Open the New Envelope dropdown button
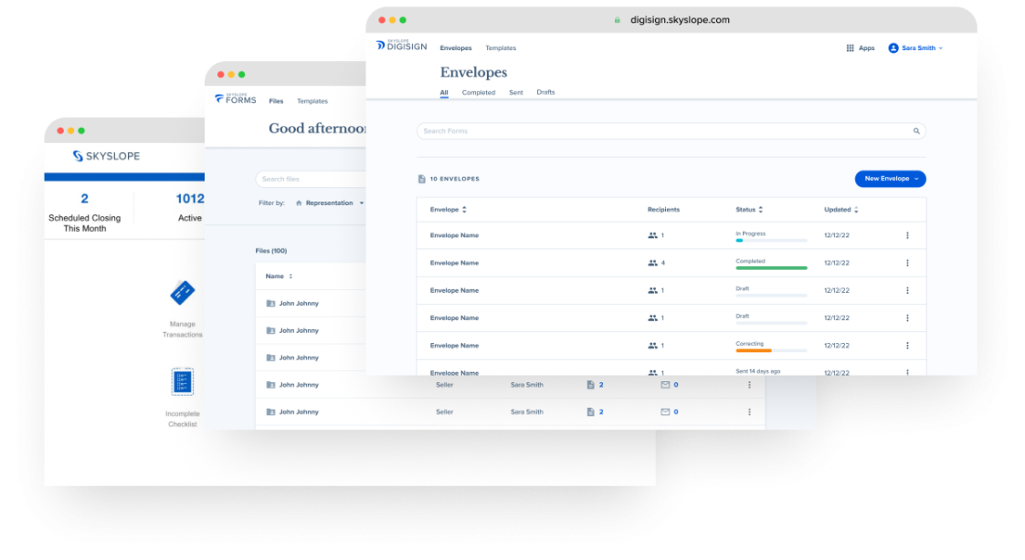The width and height of the screenshot is (1025, 560). coord(890,179)
